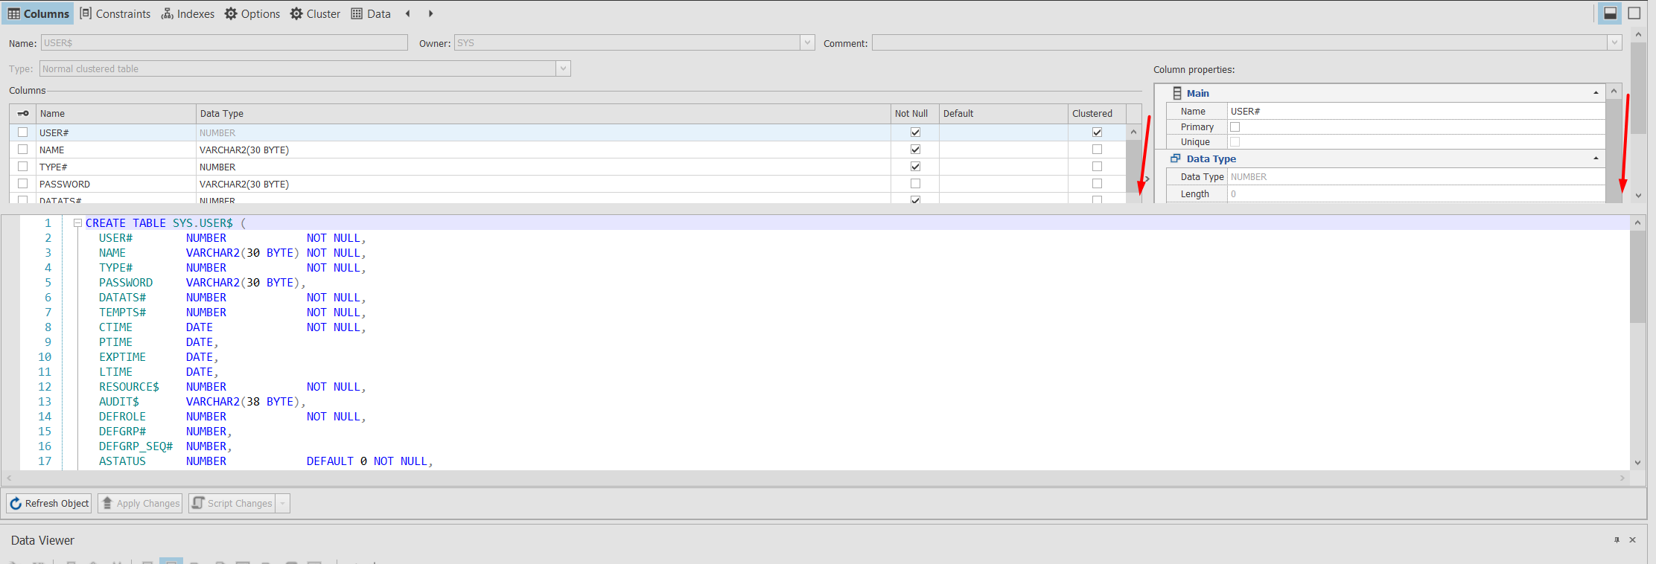Click the tab-strip scroll right arrow
1656x564 pixels.
[430, 13]
